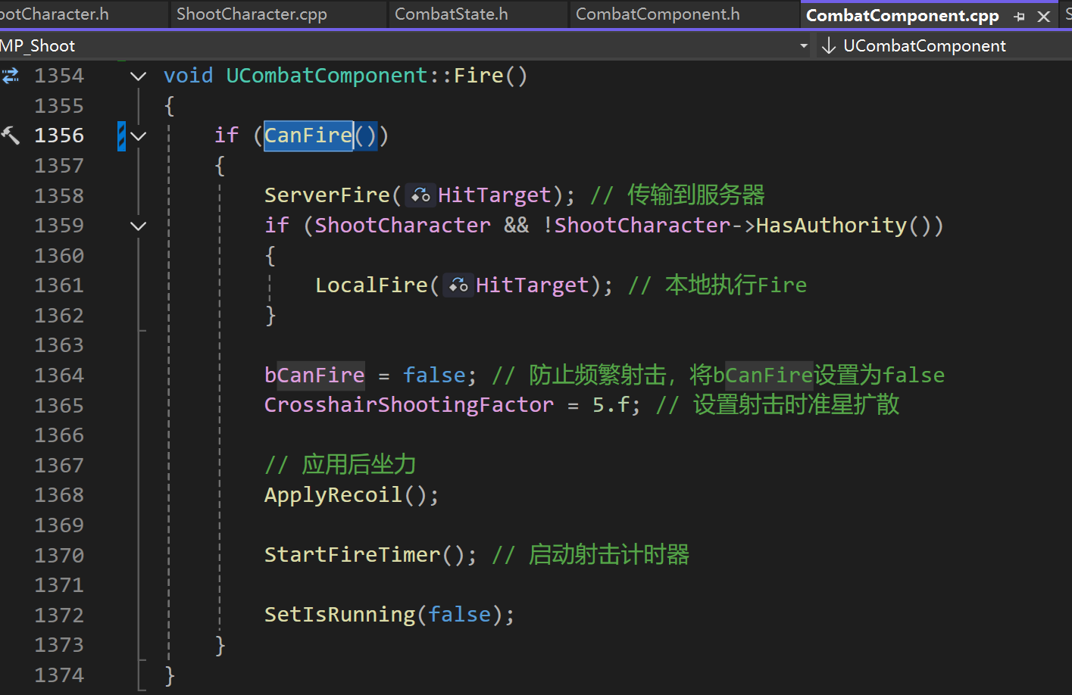The image size is (1072, 695).
Task: Click line number 1363 in the gutter
Action: (x=59, y=345)
